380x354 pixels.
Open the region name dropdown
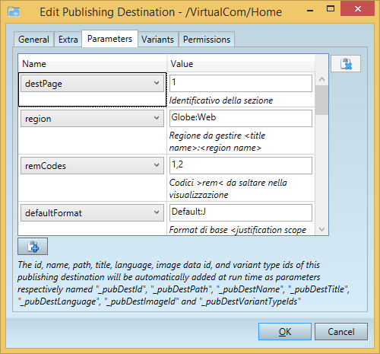point(92,118)
